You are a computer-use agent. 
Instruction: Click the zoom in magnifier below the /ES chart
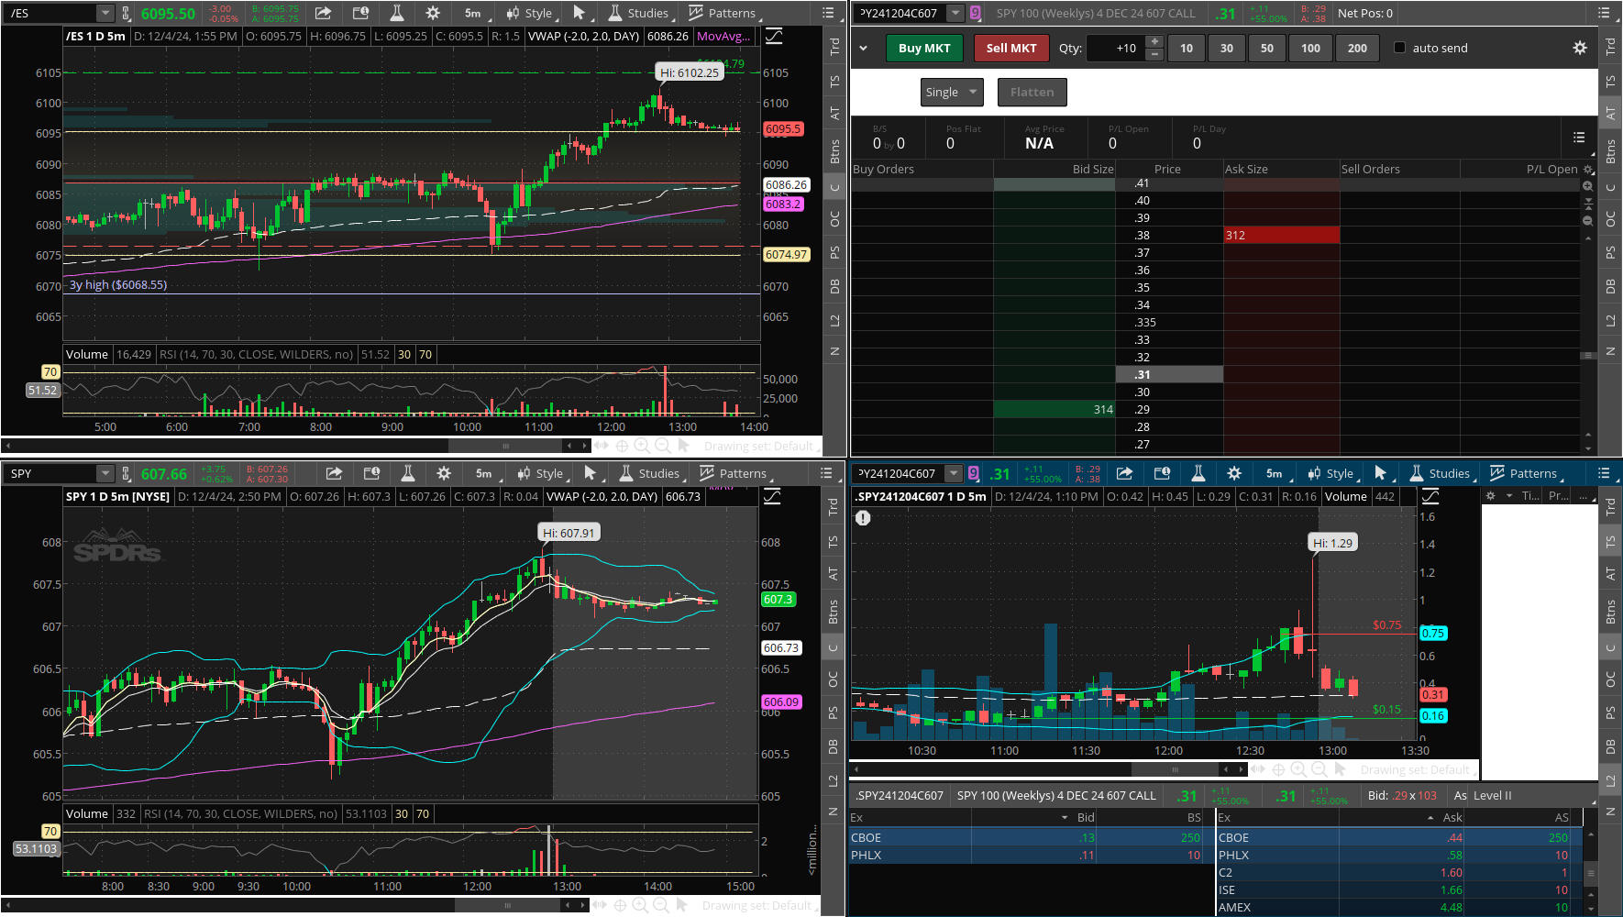point(642,446)
